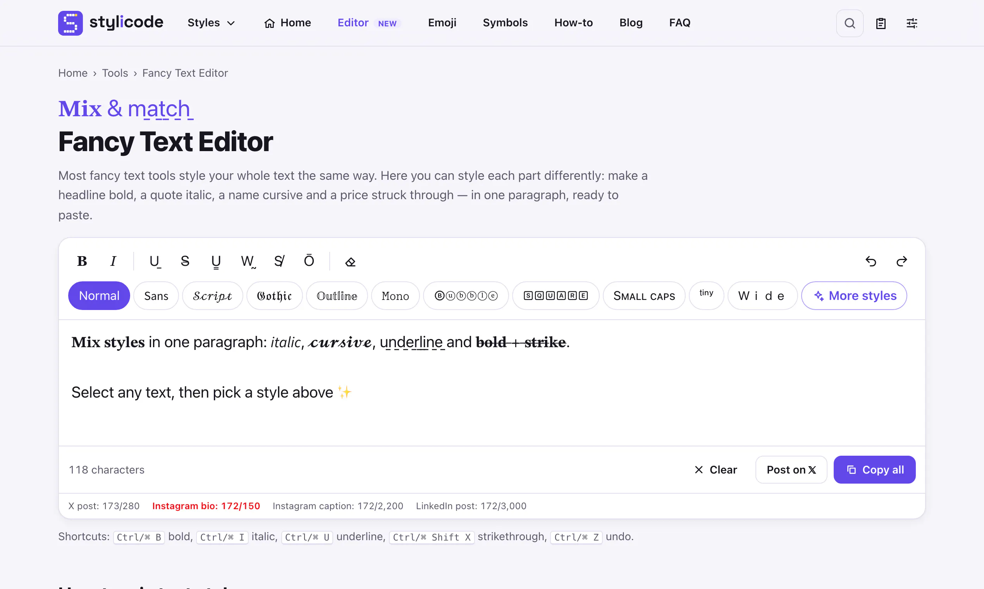This screenshot has width=984, height=589.
Task: Apply wavy underline W style
Action: click(248, 261)
